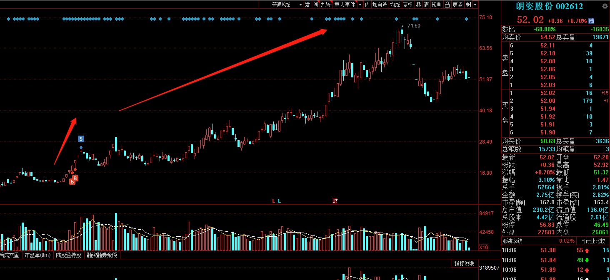Open 同行业比较 industry comparison
This screenshot has height=280, width=610.
[593, 241]
